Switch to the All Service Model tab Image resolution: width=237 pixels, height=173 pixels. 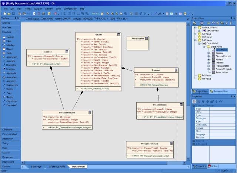57,166
